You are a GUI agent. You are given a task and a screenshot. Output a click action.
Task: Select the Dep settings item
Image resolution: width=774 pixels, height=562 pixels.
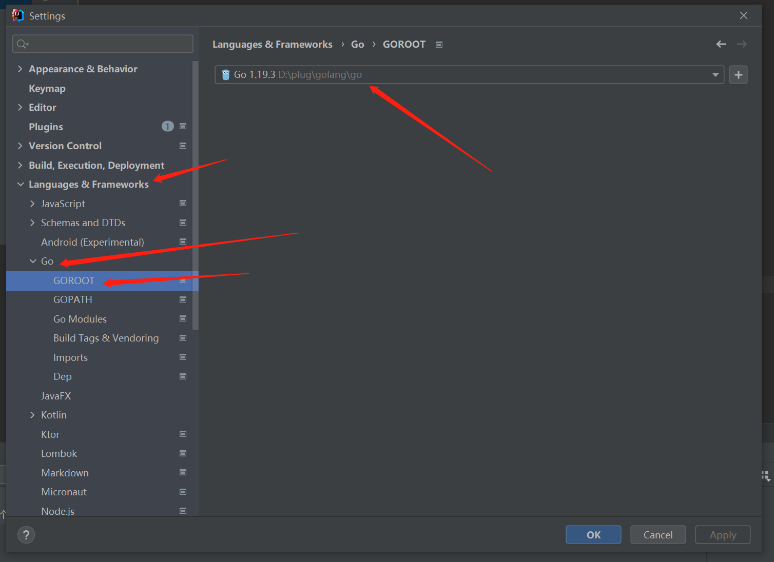click(63, 376)
